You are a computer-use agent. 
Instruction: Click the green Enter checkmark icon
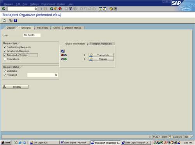pos(4,9)
